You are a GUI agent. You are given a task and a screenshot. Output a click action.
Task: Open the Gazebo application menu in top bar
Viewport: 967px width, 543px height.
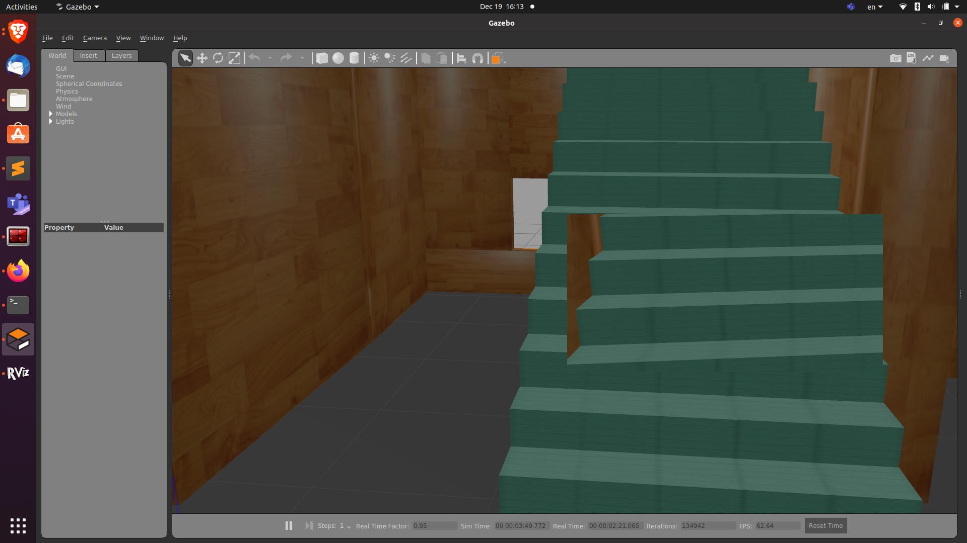(78, 7)
